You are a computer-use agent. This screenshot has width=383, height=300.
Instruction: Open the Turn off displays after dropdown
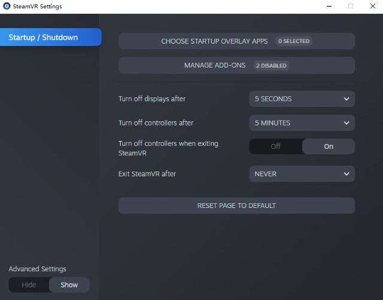(x=302, y=99)
